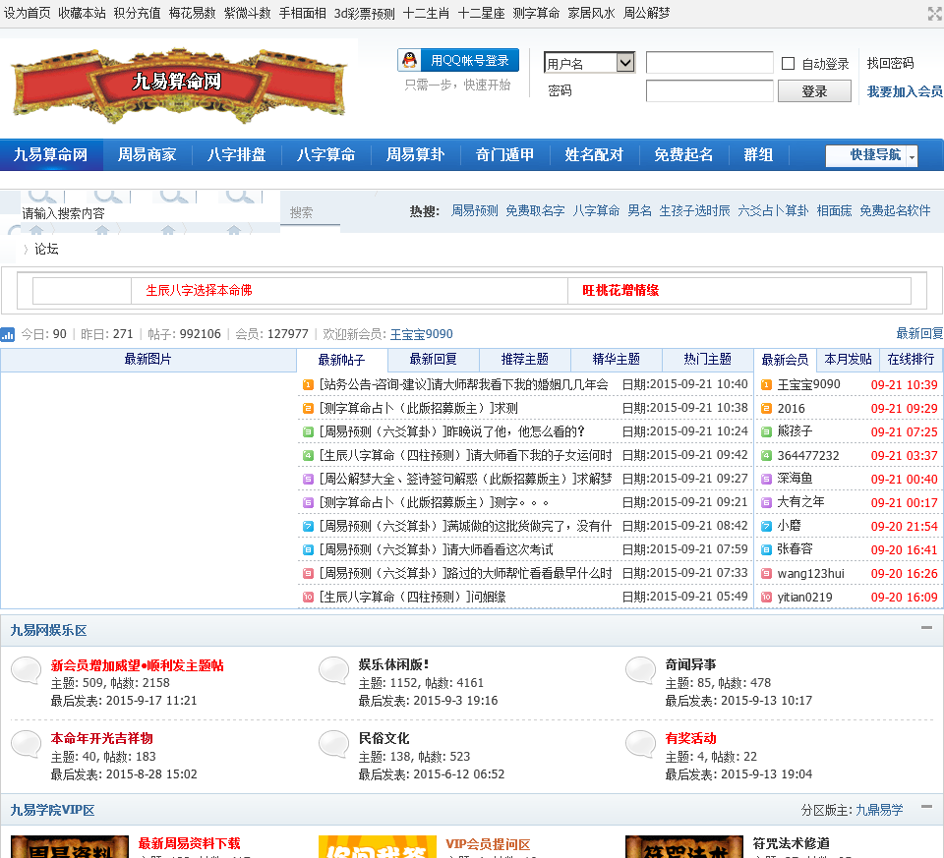The image size is (944, 858).
Task: Open moderator link 九鼎易学
Action: pyautogui.click(x=879, y=810)
